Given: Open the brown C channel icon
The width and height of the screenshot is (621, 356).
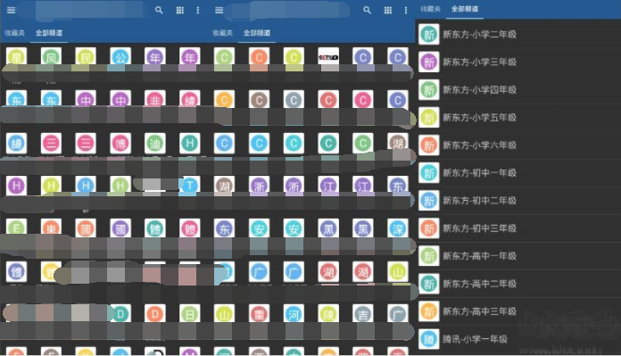Looking at the screenshot, I should point(259,100).
